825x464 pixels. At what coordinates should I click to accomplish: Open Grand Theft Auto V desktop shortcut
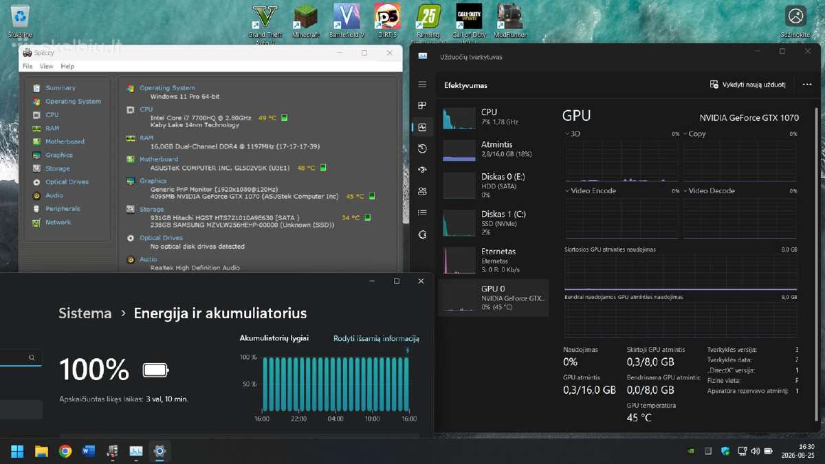tap(265, 22)
